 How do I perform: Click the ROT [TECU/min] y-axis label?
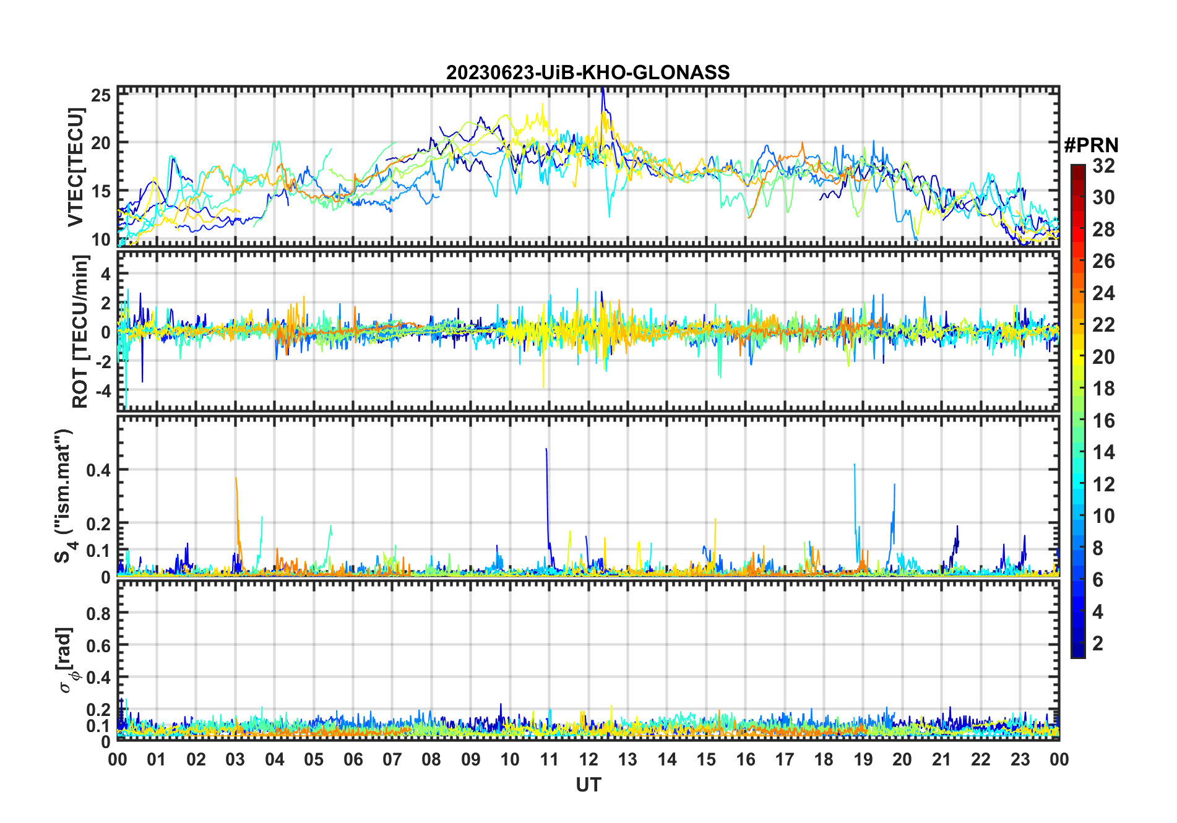pos(80,332)
